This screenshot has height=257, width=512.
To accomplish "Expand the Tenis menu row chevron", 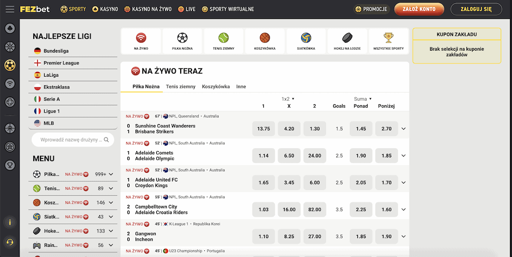I will (x=111, y=188).
